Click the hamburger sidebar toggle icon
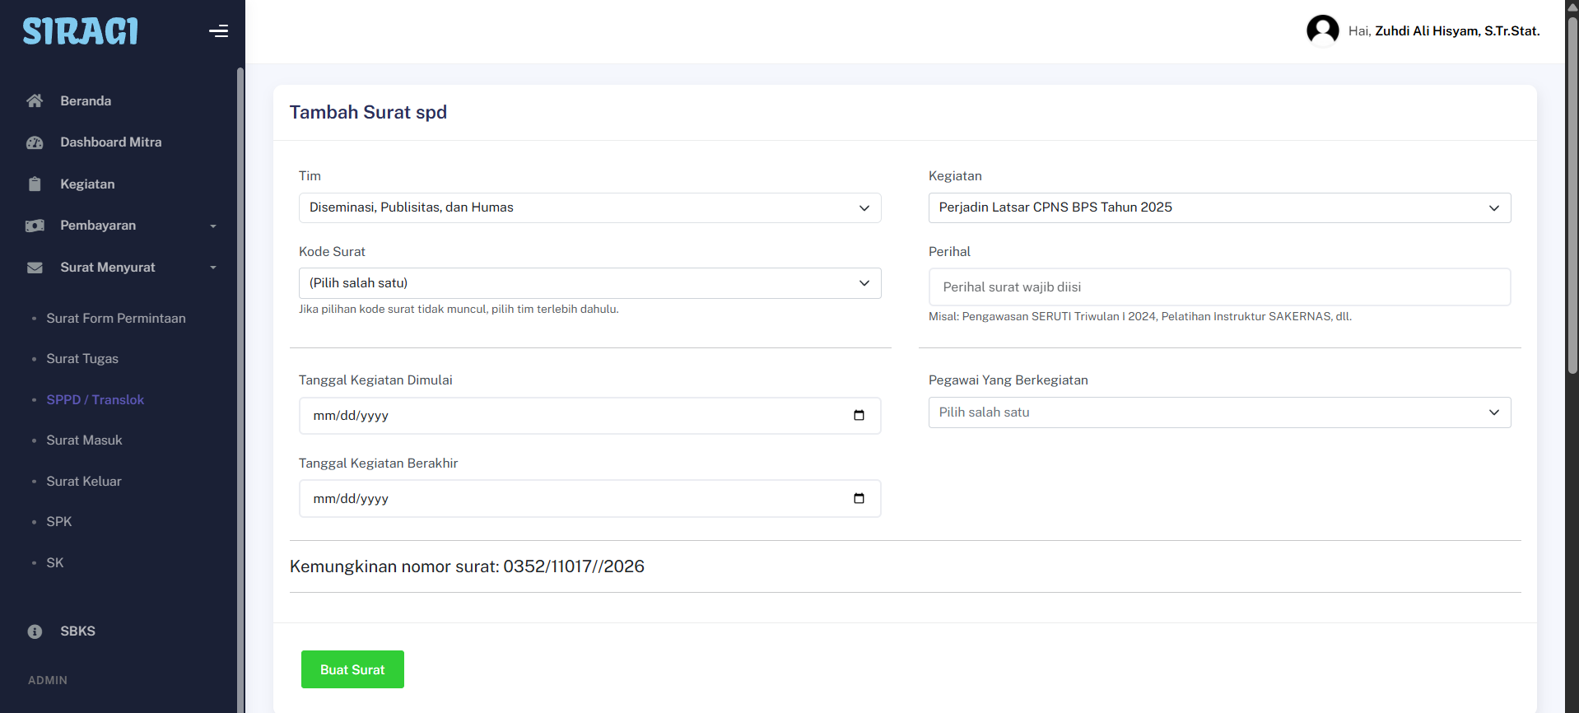The height and width of the screenshot is (713, 1579). 218,31
